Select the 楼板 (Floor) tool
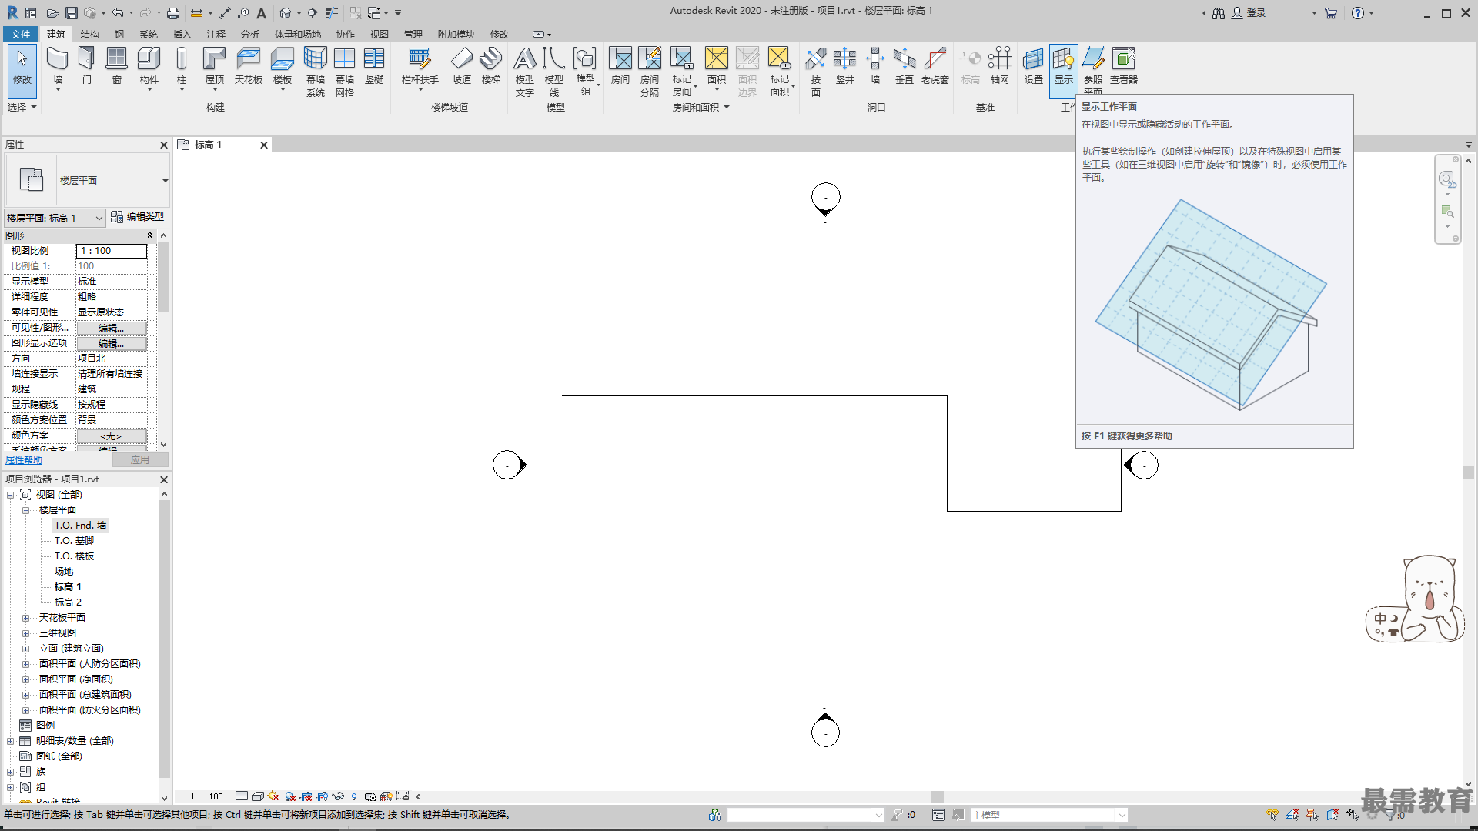Image resolution: width=1478 pixels, height=831 pixels. (283, 66)
